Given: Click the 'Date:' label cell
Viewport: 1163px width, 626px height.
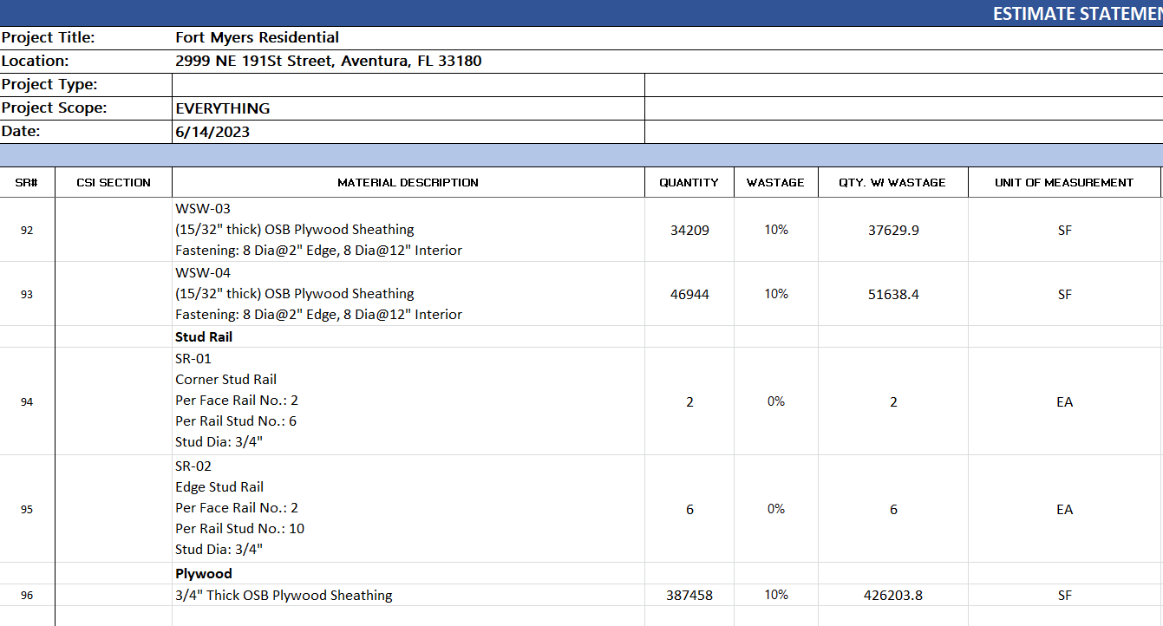Looking at the screenshot, I should point(86,132).
